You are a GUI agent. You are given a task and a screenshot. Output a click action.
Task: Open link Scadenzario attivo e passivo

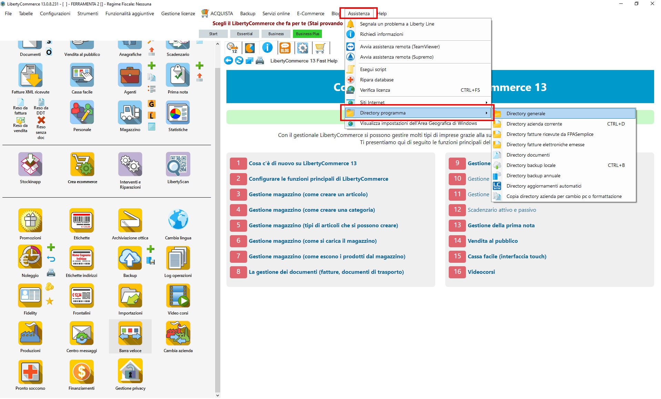502,210
